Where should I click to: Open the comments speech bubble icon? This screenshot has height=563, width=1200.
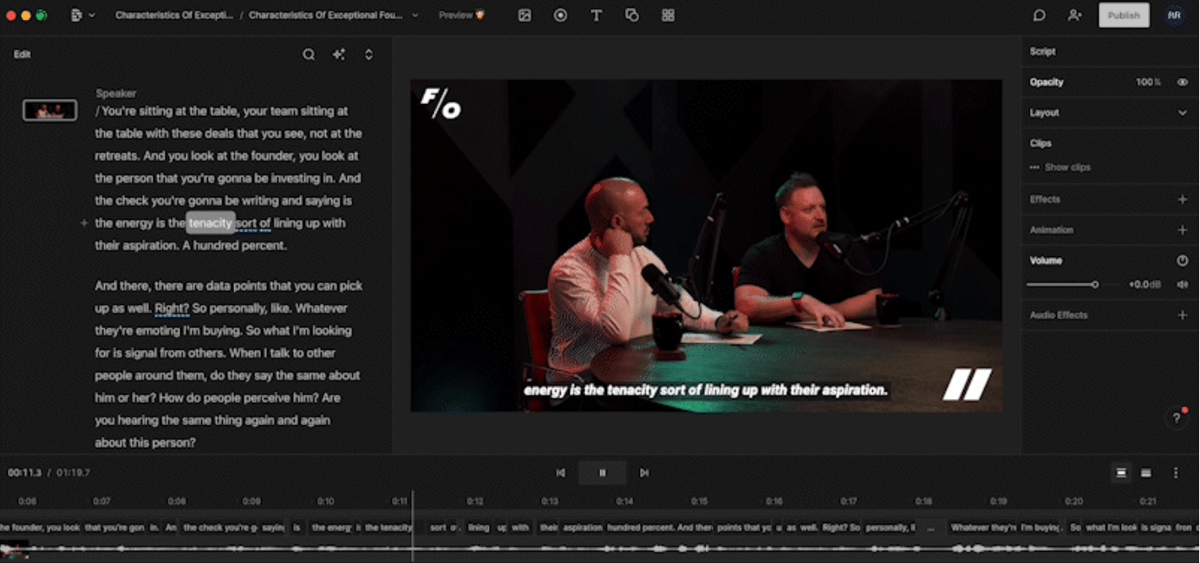click(x=1039, y=16)
